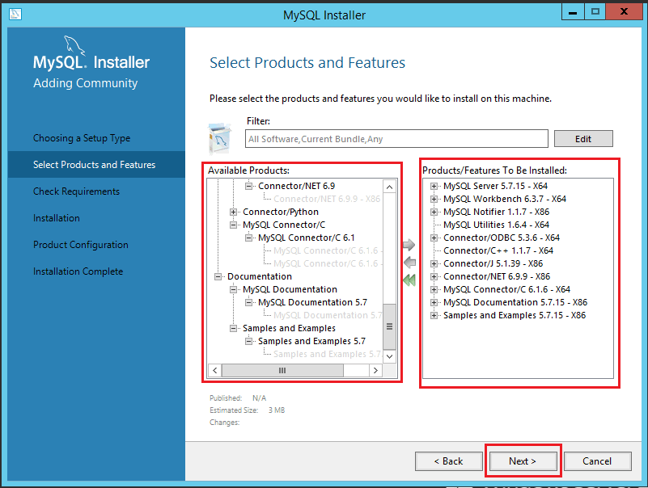Image resolution: width=648 pixels, height=488 pixels.
Task: Expand Samples and Examples 5.7.15 - X86 features
Action: point(434,315)
